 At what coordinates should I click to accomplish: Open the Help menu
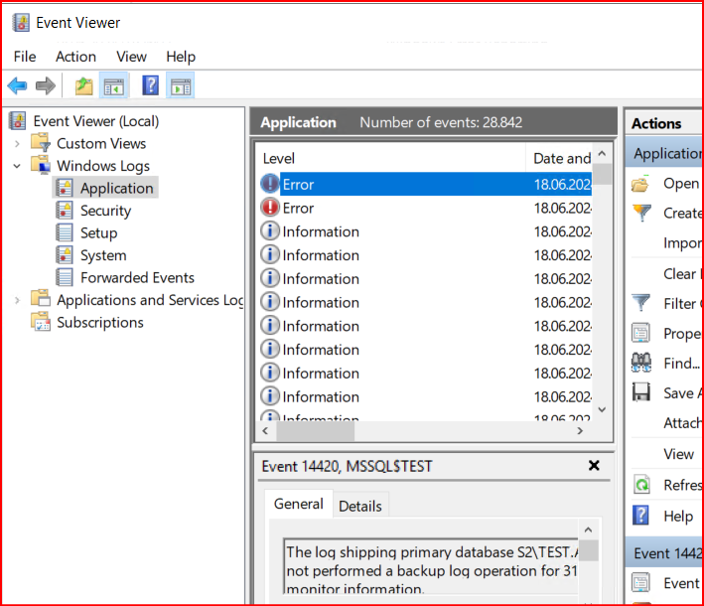[181, 57]
